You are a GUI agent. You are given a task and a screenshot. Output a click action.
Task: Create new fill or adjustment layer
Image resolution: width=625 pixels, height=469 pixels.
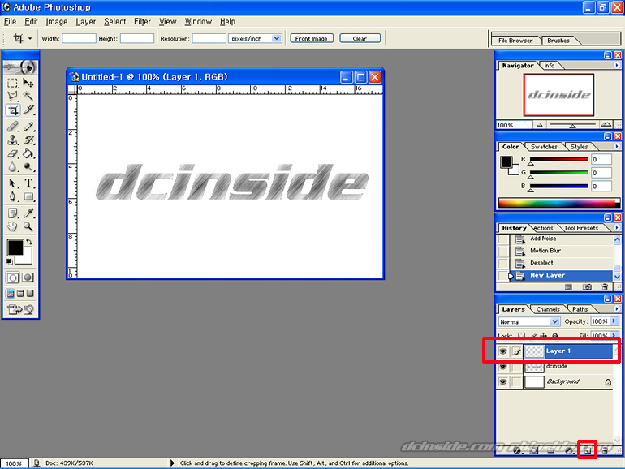point(569,450)
